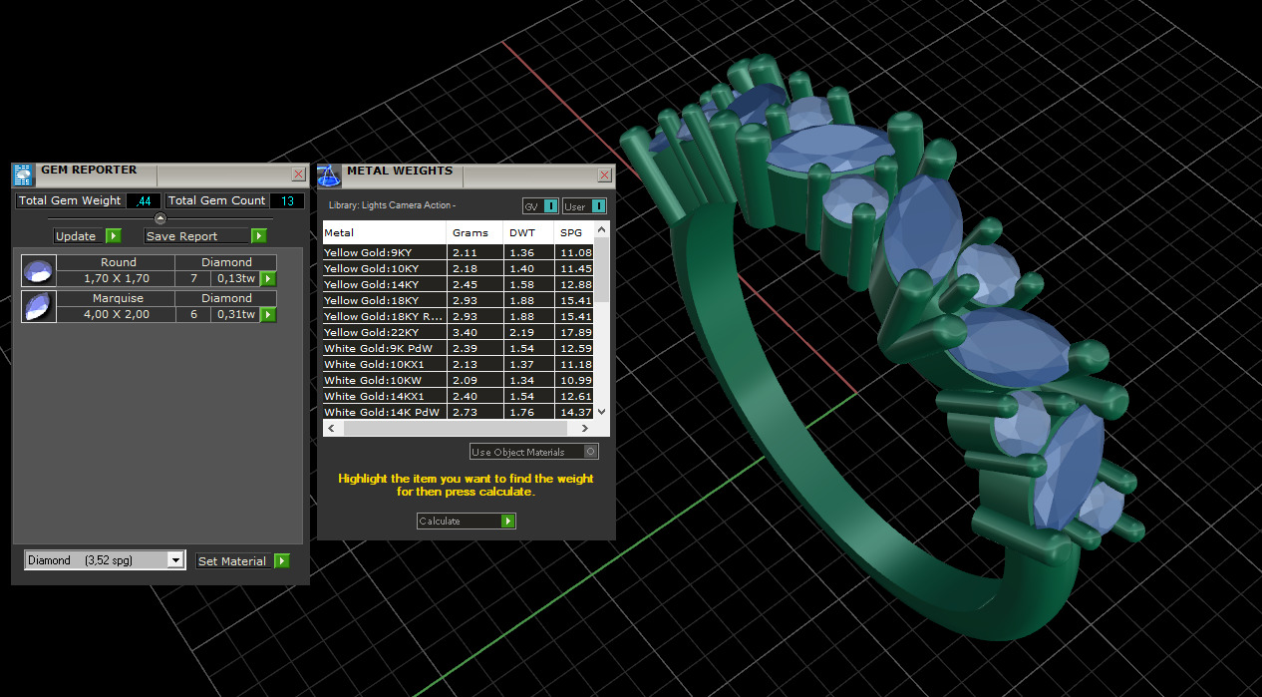This screenshot has height=697, width=1262.
Task: Sort the table by the Metal column header
Action: [385, 232]
